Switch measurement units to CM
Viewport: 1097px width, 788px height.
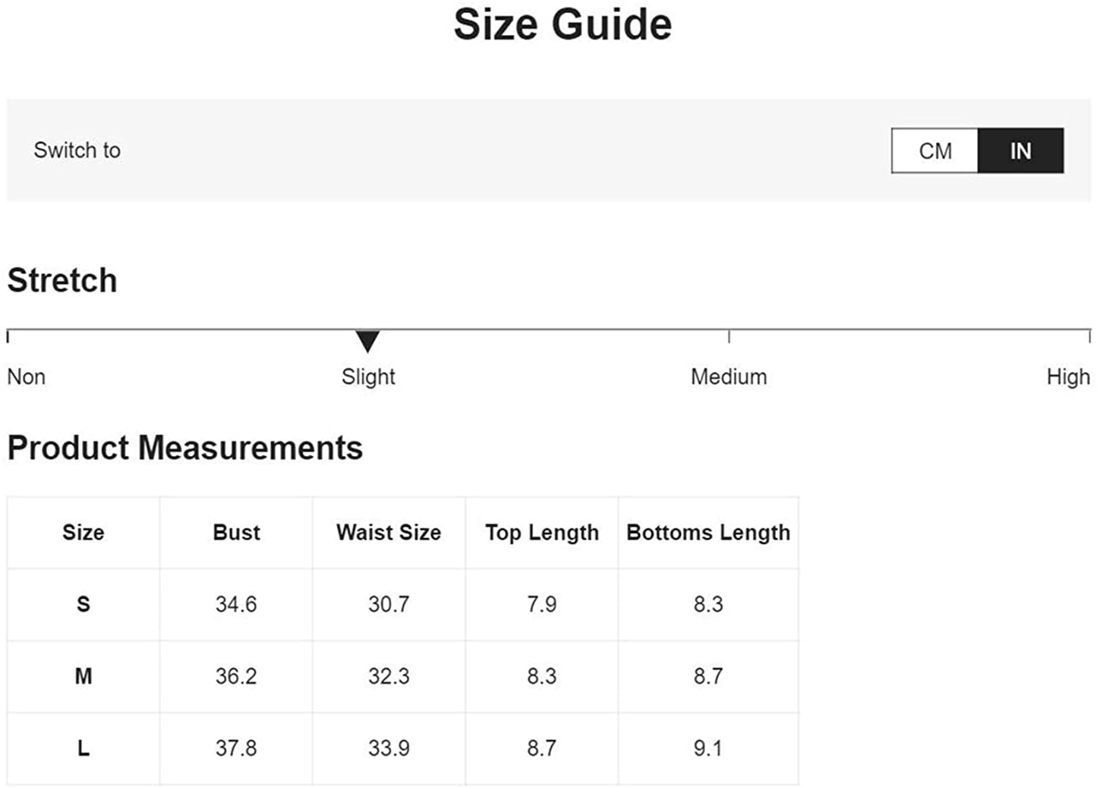pyautogui.click(x=935, y=150)
